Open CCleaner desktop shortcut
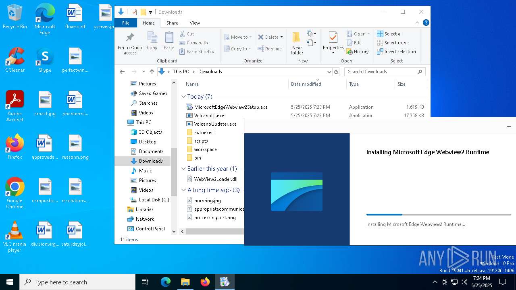 pos(15,60)
